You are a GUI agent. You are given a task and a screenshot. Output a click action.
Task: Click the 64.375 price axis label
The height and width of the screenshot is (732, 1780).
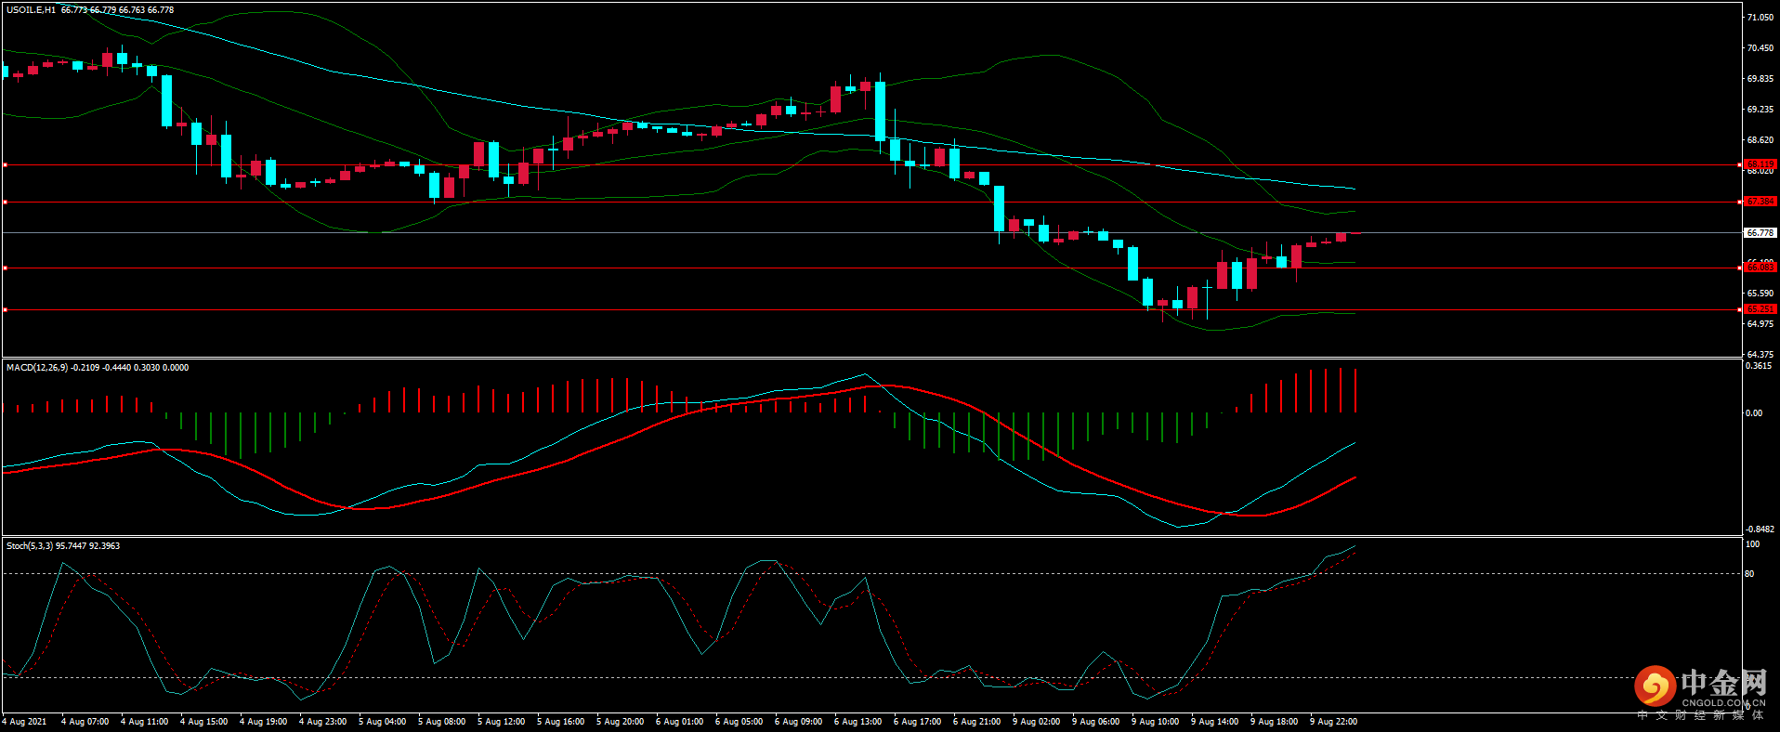[1760, 355]
